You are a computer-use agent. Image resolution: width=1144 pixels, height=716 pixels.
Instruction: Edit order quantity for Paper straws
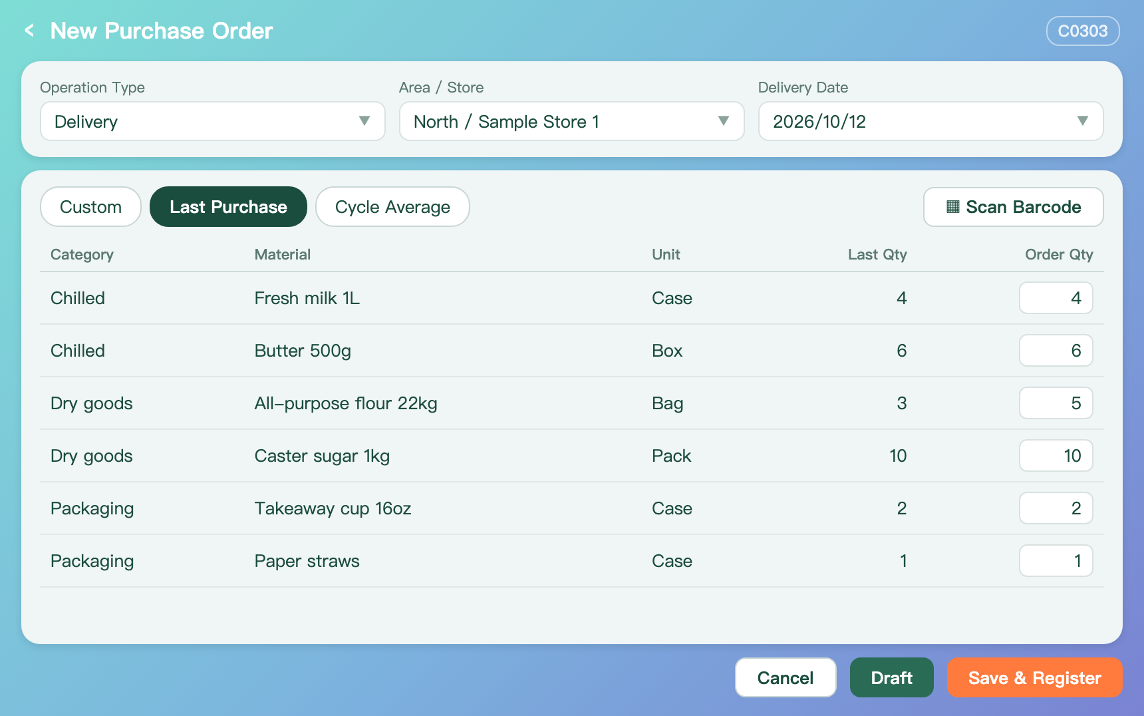pos(1056,561)
